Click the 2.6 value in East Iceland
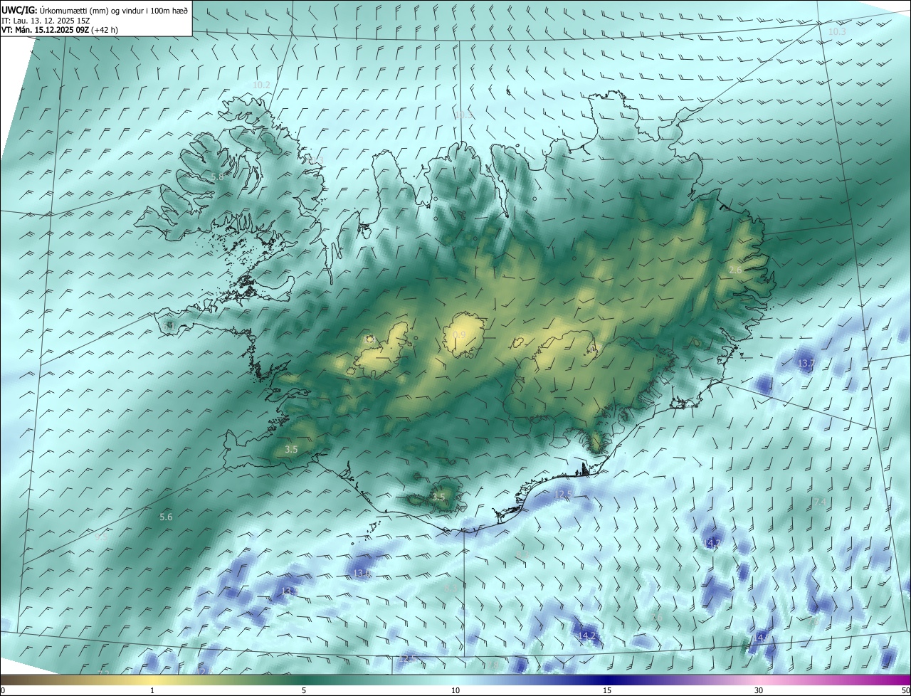911x696 pixels. [736, 270]
